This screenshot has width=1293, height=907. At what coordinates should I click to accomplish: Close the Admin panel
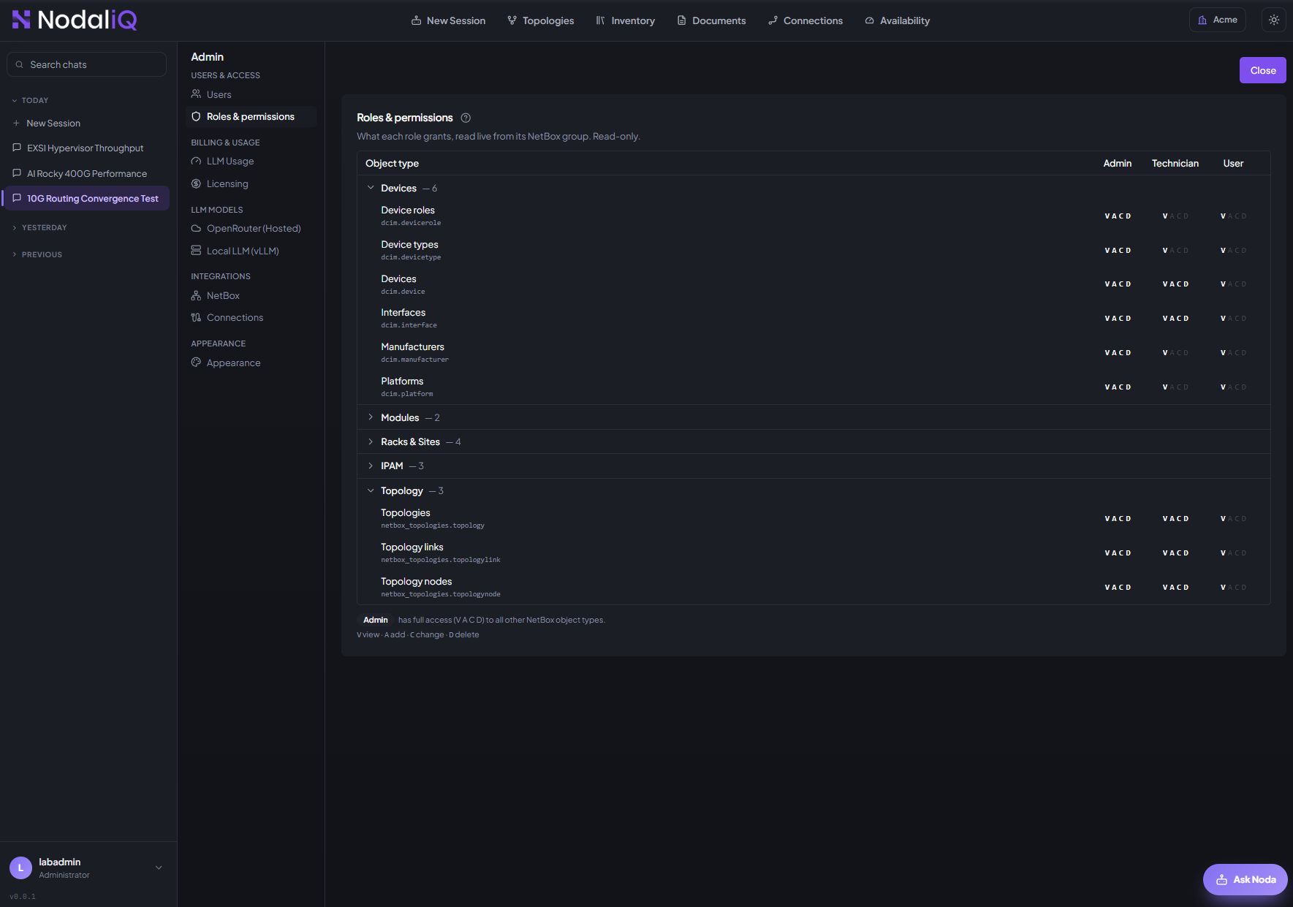[x=1262, y=70]
